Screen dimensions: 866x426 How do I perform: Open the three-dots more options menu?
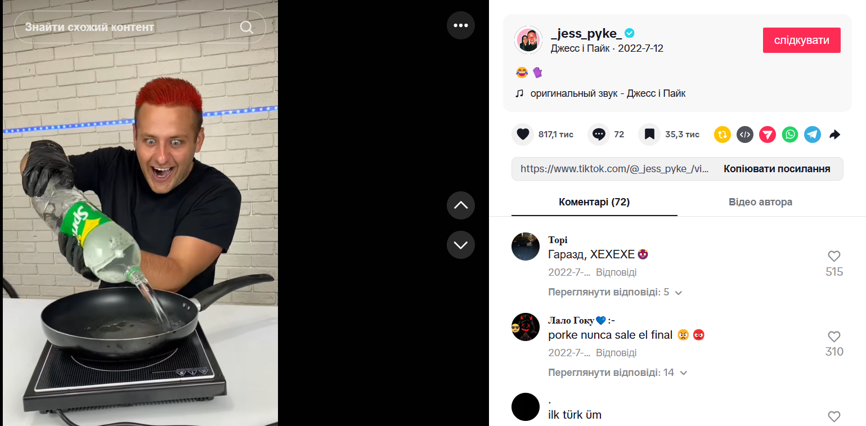pyautogui.click(x=461, y=25)
